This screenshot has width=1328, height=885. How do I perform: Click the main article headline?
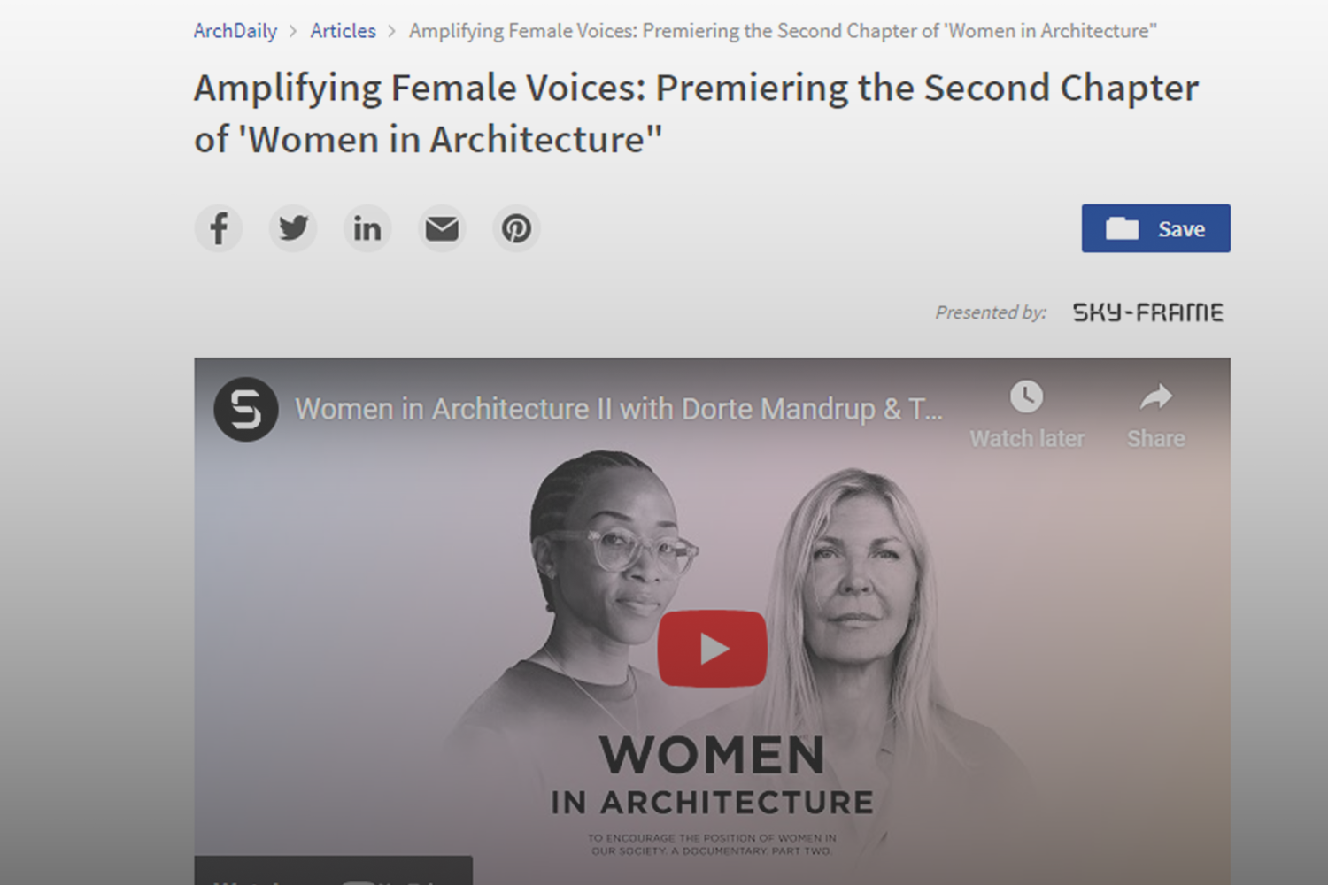click(x=696, y=113)
